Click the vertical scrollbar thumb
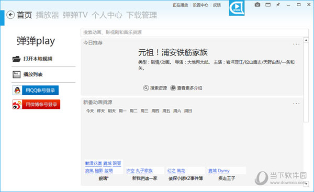This screenshot has height=192, width=314. (306, 82)
